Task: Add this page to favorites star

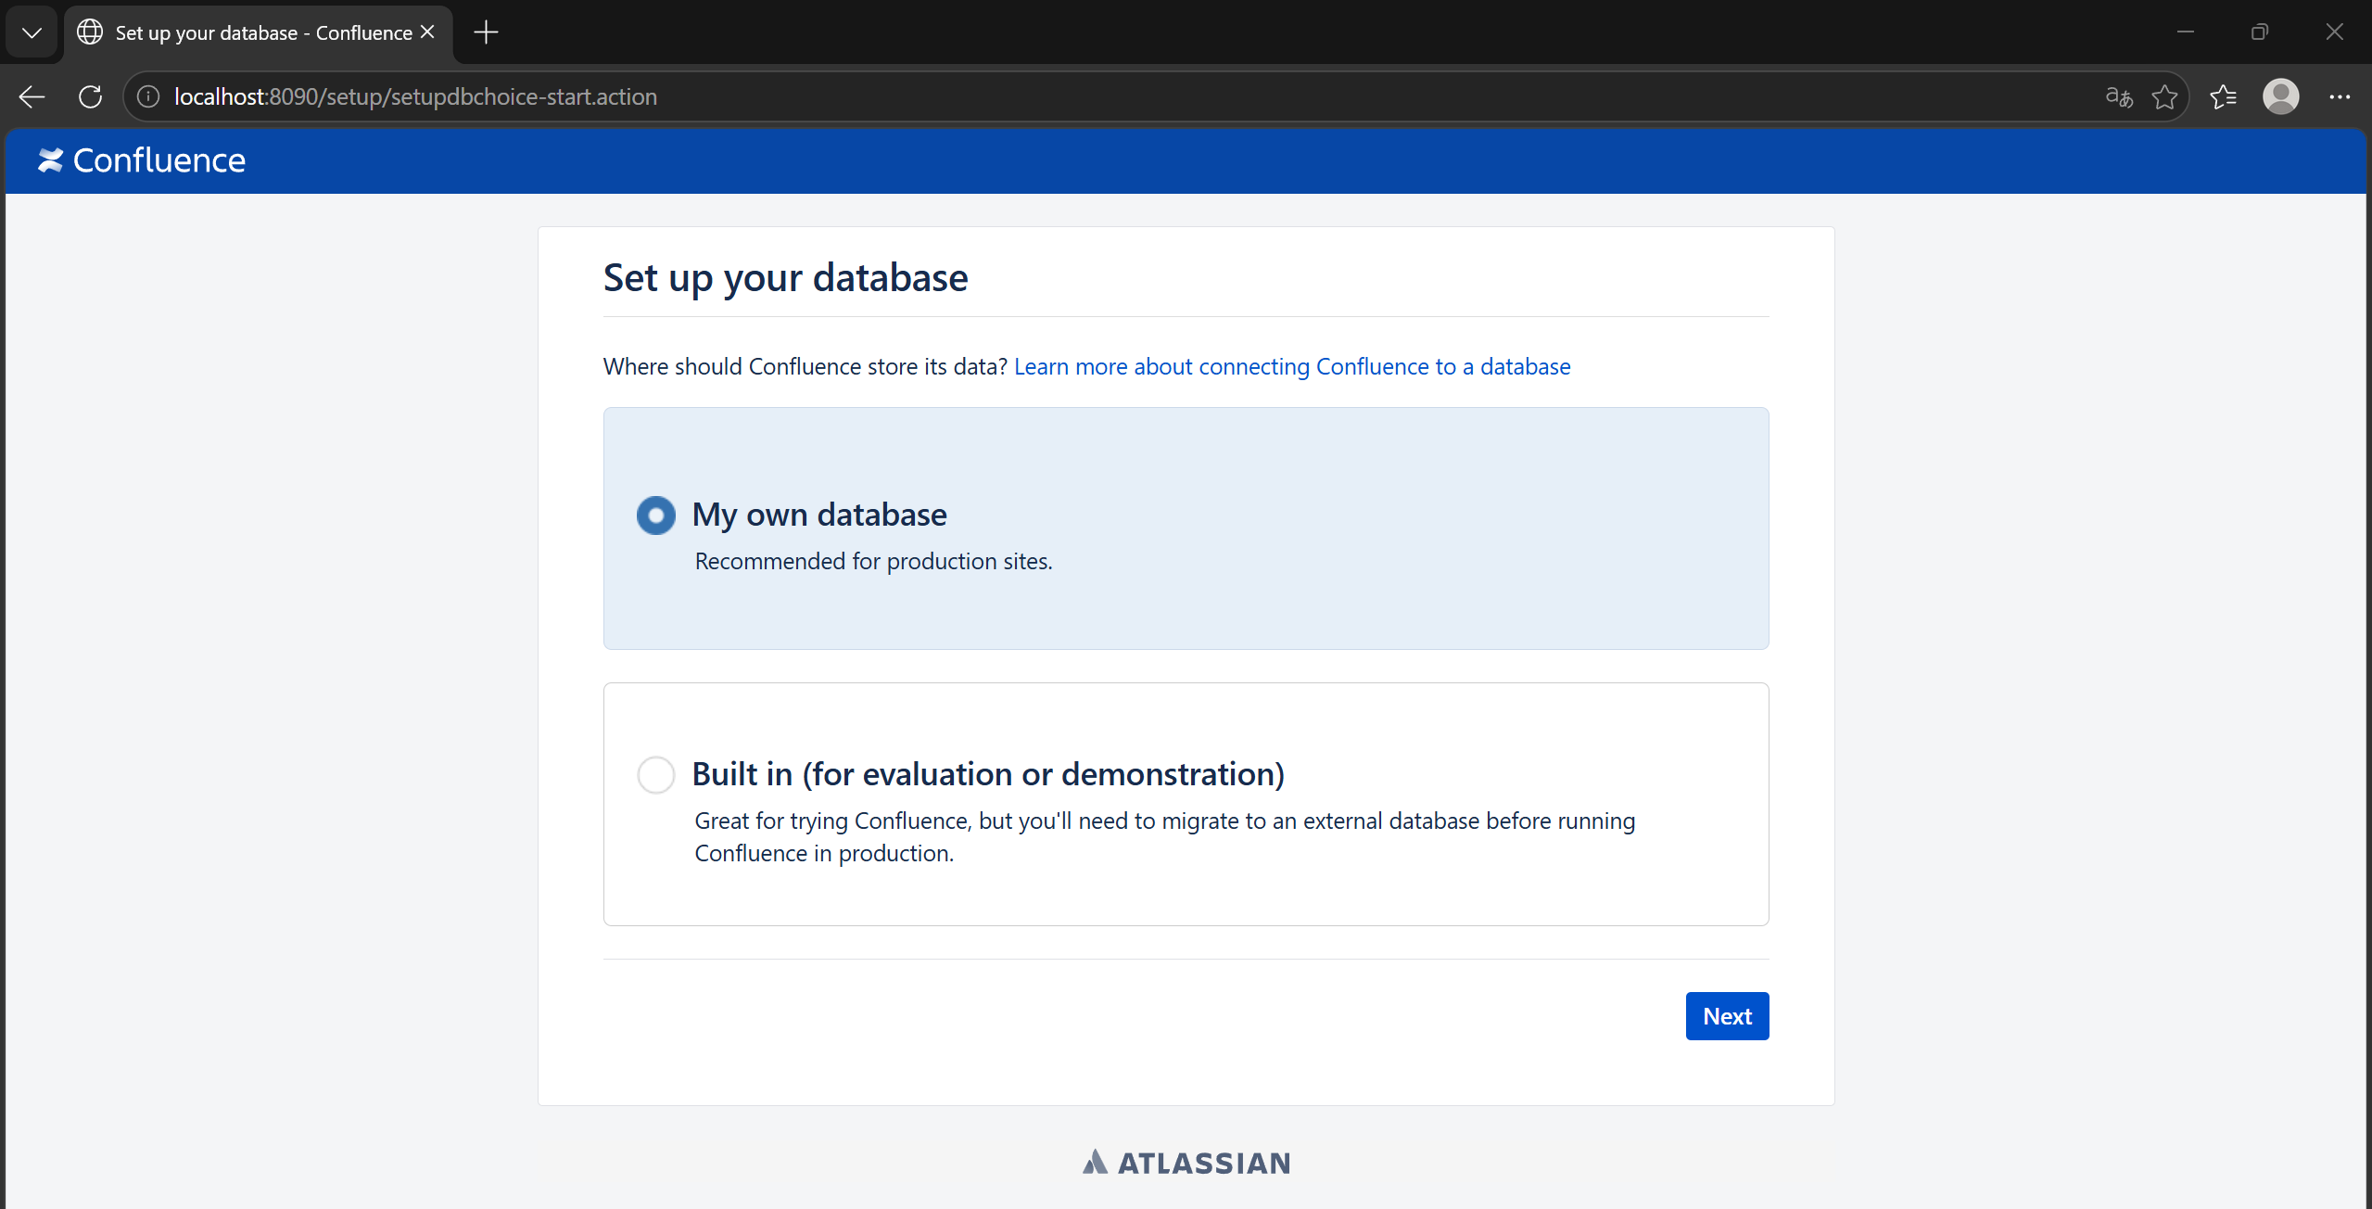Action: [x=2165, y=96]
